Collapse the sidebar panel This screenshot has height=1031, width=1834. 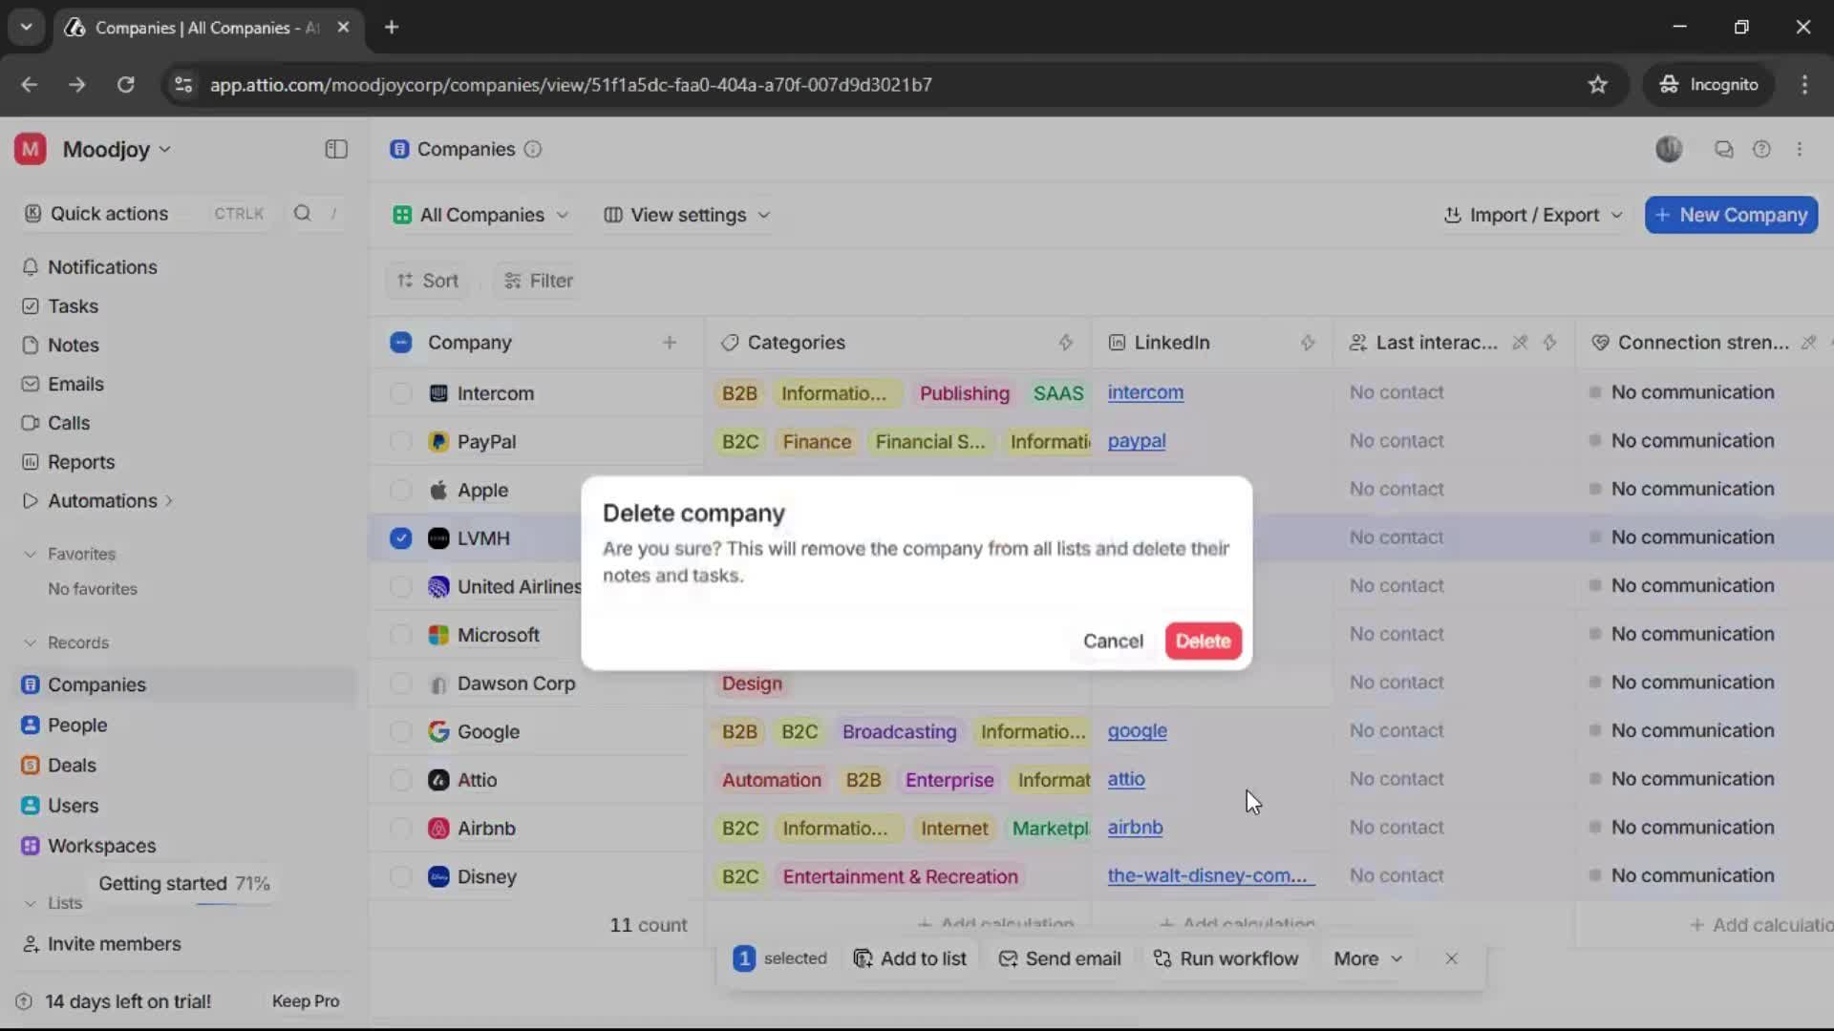(x=335, y=150)
